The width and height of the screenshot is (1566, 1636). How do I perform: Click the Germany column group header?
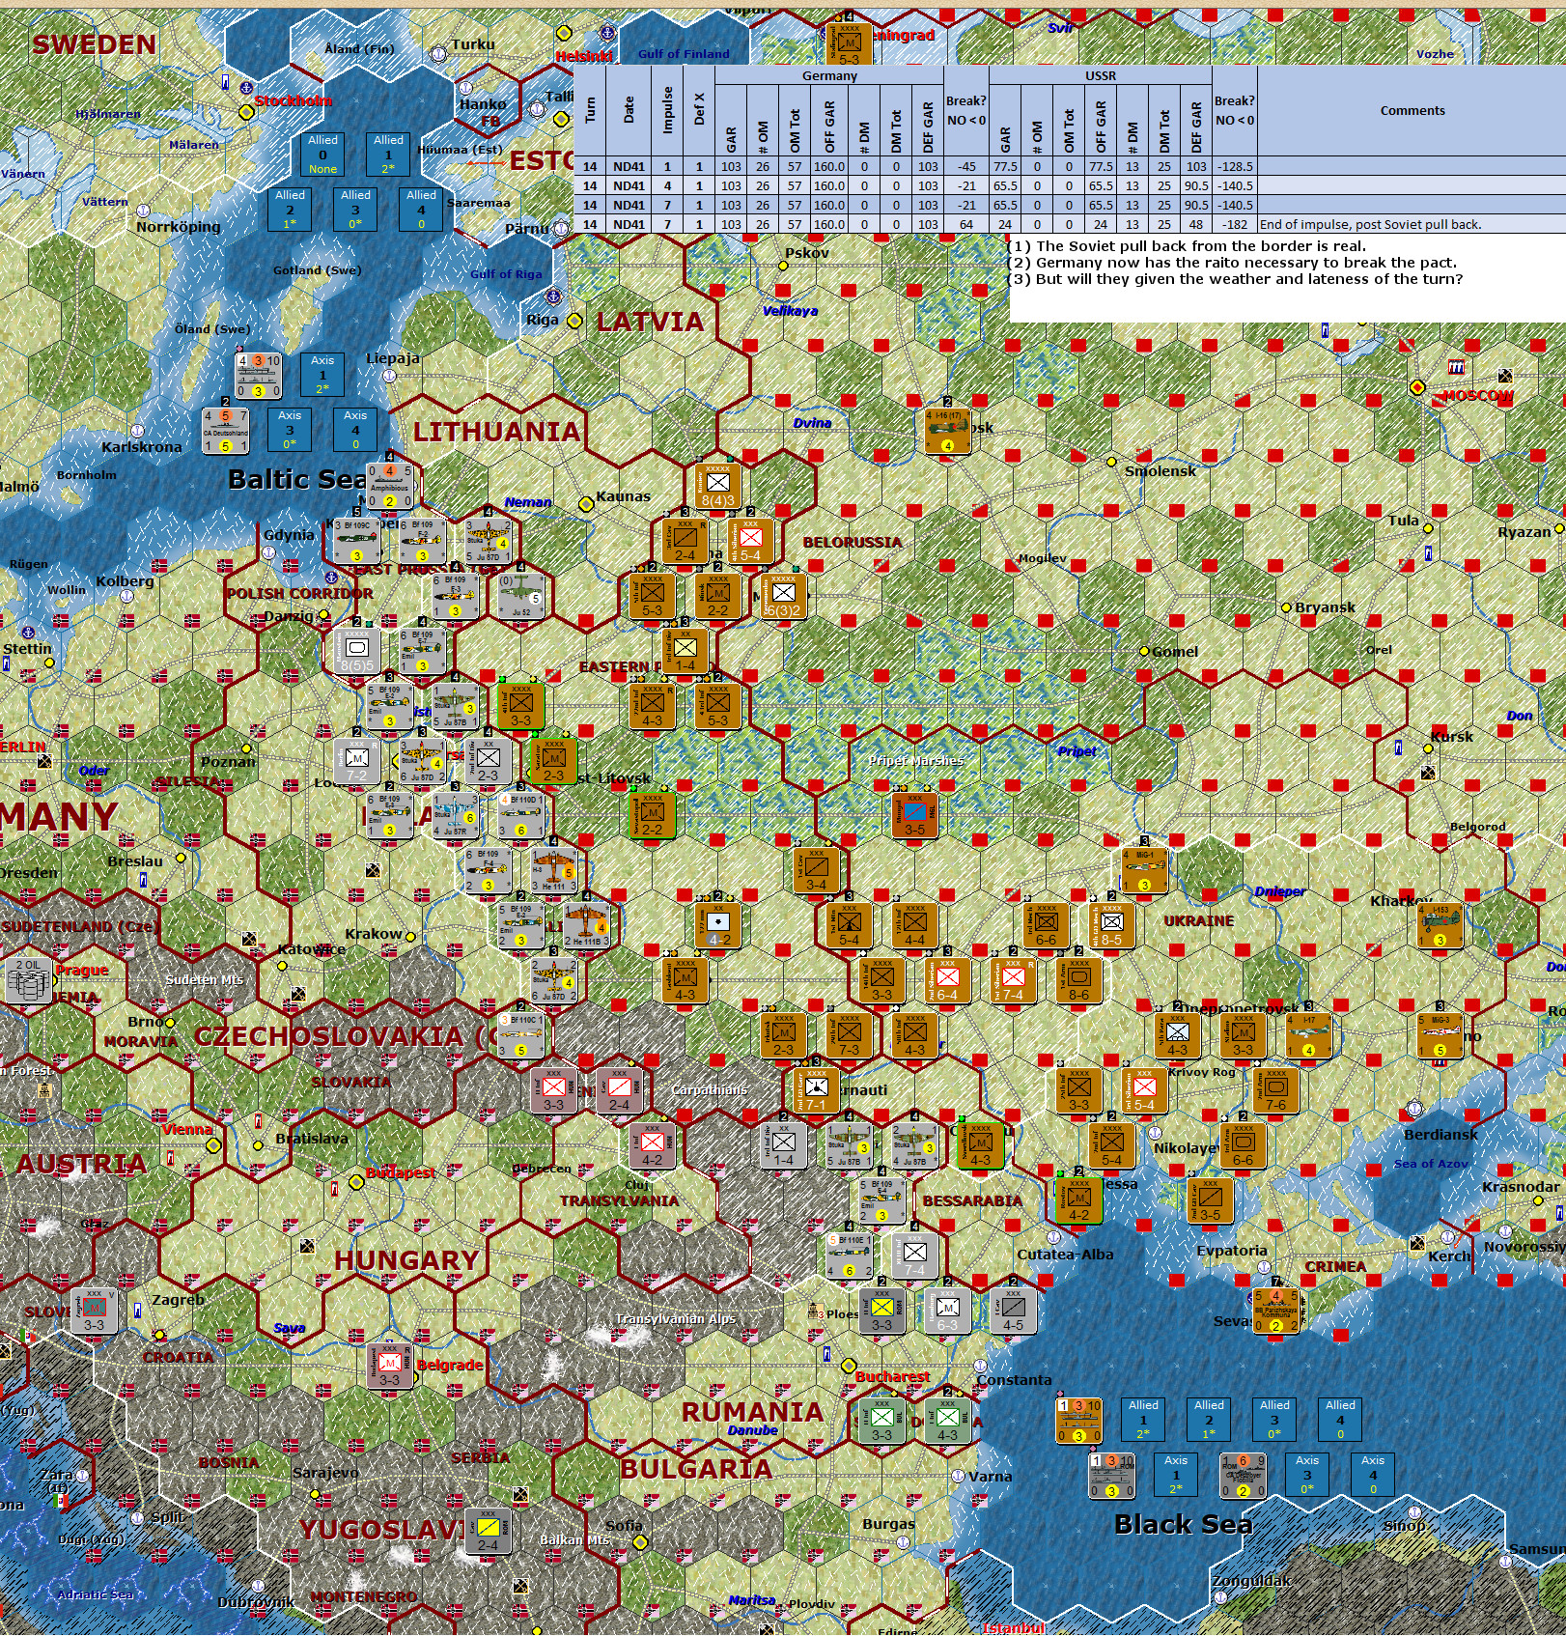click(x=829, y=75)
